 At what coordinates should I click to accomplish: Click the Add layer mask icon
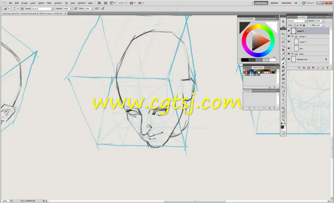tap(309, 68)
